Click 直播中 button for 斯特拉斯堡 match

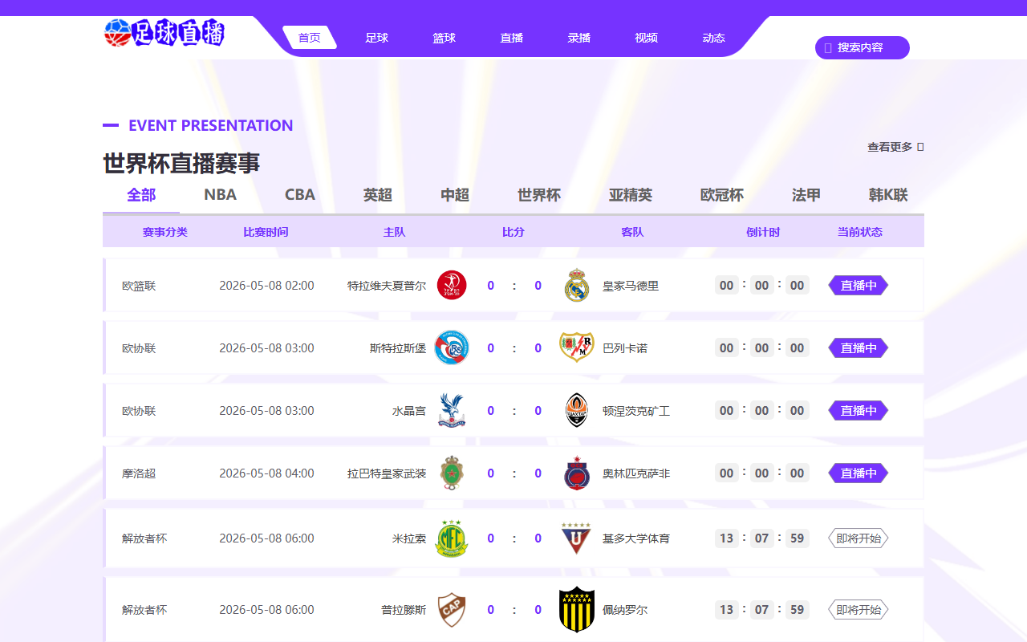tap(859, 347)
